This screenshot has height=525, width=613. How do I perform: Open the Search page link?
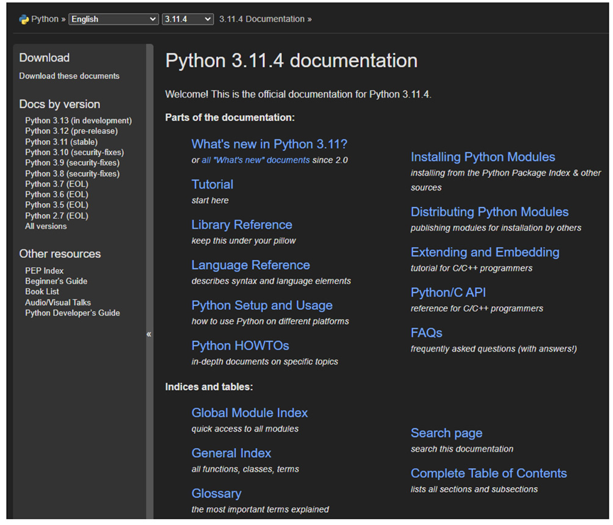446,433
